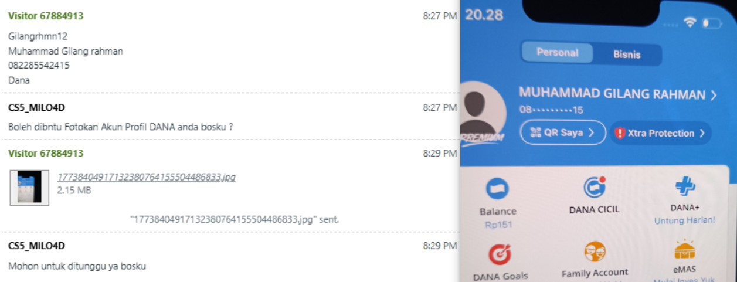Open the QR Saya button
Viewport: 737px width, 282px height.
(563, 132)
